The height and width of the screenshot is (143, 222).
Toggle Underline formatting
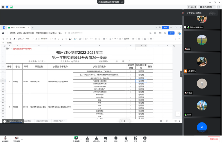[62, 39]
